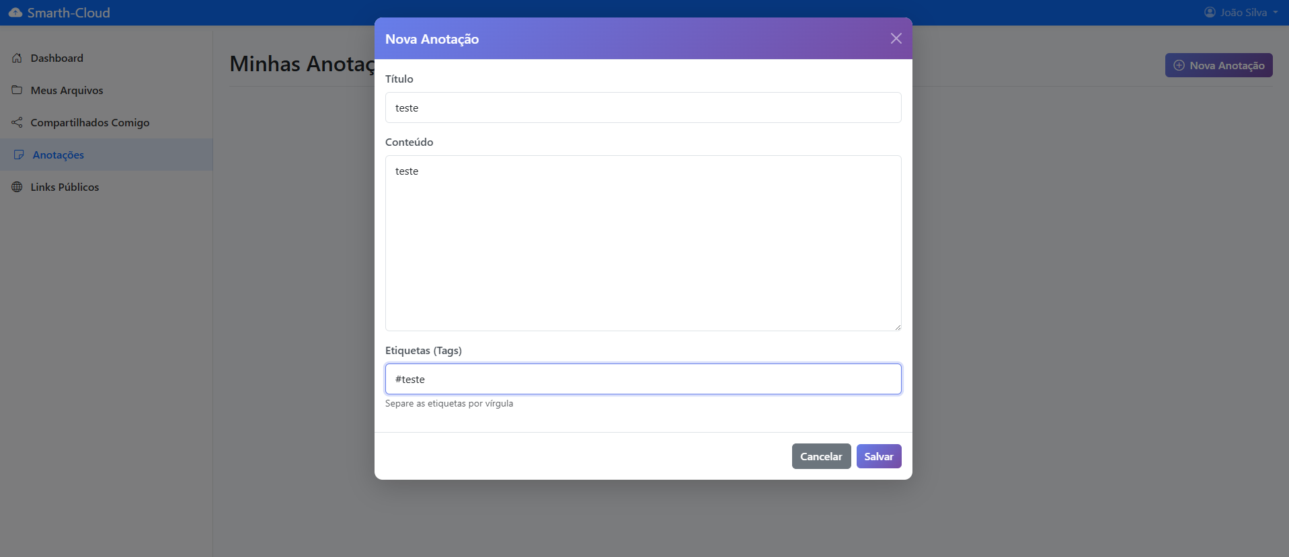Select Links Públicos in sidebar
This screenshot has height=557, width=1289.
coord(65,187)
